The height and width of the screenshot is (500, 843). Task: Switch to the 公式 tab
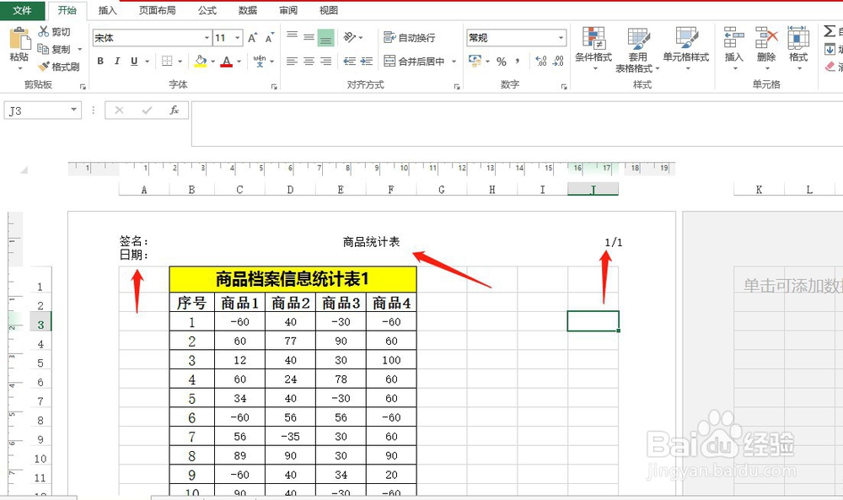coord(207,10)
